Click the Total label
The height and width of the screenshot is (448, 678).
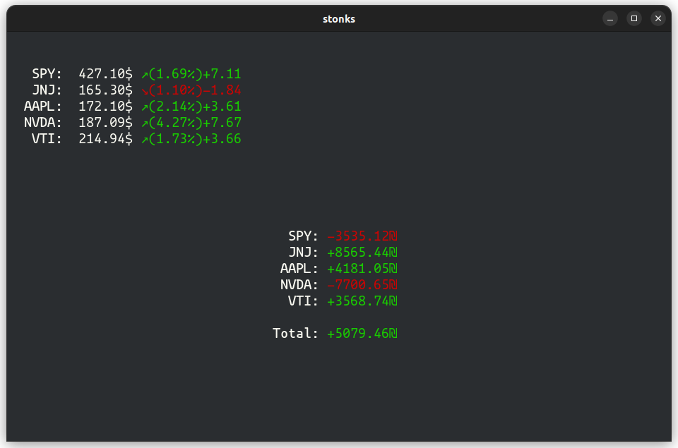(295, 334)
